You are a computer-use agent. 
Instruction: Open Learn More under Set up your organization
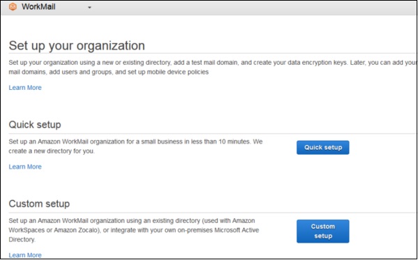25,88
